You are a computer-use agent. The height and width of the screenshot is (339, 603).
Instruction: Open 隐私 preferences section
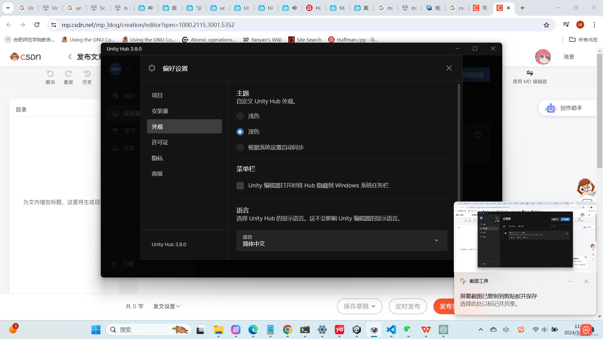184,158
